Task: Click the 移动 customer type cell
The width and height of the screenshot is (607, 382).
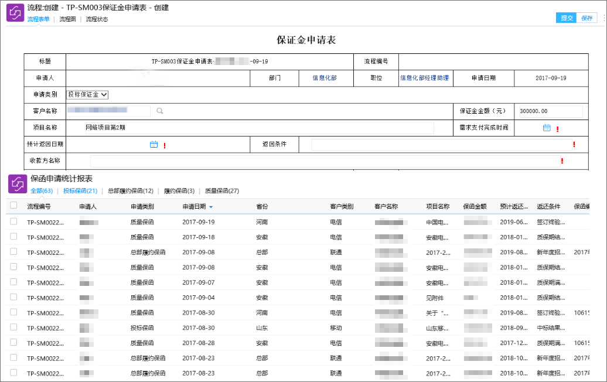Action: point(336,328)
